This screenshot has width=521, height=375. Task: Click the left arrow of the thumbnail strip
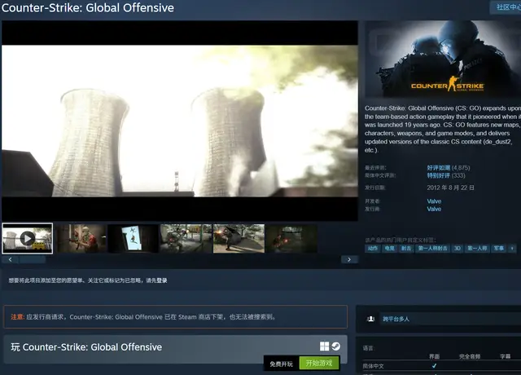click(11, 259)
